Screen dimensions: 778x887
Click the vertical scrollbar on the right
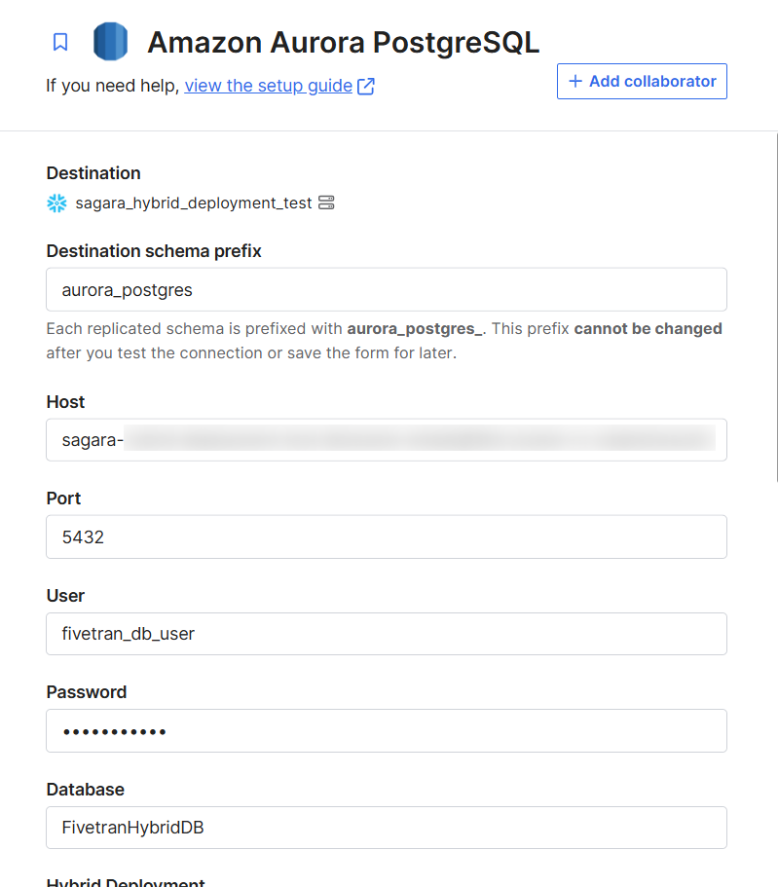(x=777, y=307)
